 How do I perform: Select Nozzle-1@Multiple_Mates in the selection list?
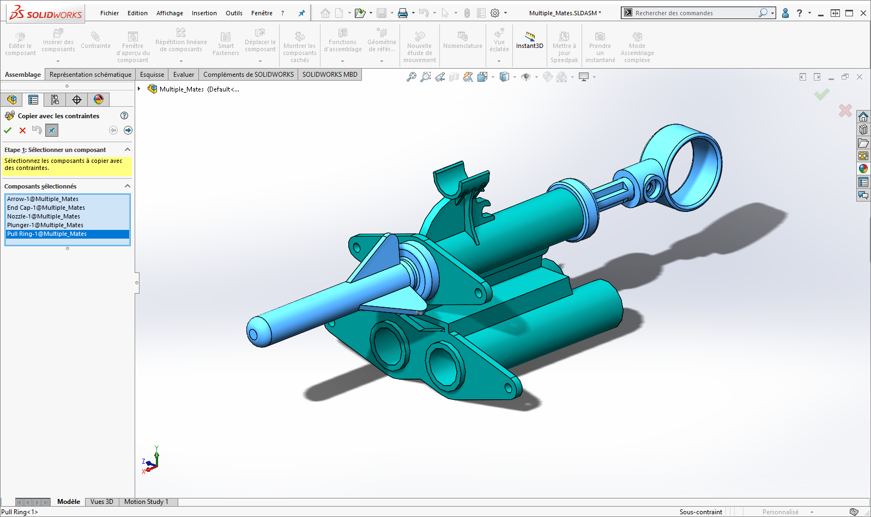[44, 216]
